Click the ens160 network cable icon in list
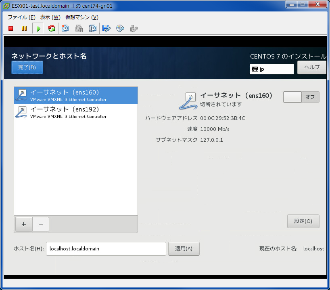The width and height of the screenshot is (330, 290). click(21, 95)
